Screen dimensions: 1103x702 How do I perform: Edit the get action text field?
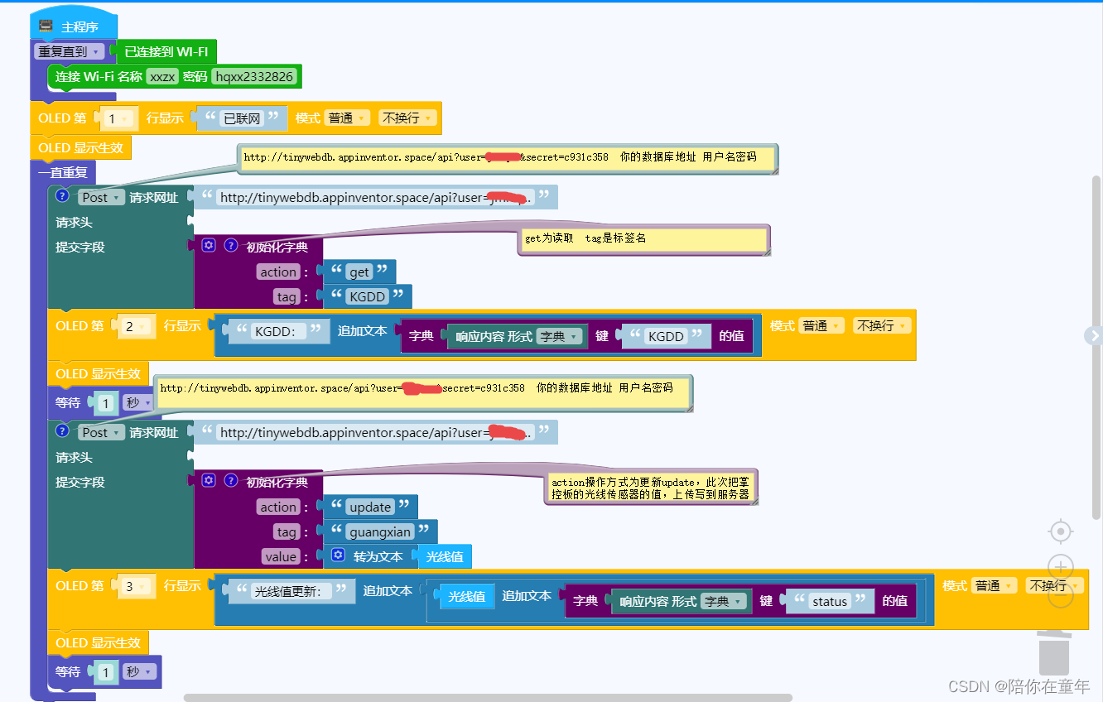359,272
